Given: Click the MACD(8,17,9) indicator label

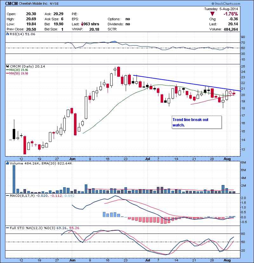Looking at the screenshot, I should 22,196.
